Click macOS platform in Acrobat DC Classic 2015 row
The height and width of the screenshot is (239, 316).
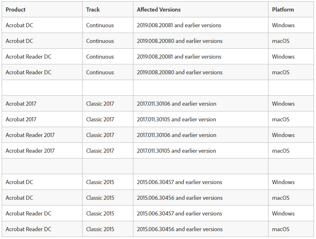[x=281, y=198]
